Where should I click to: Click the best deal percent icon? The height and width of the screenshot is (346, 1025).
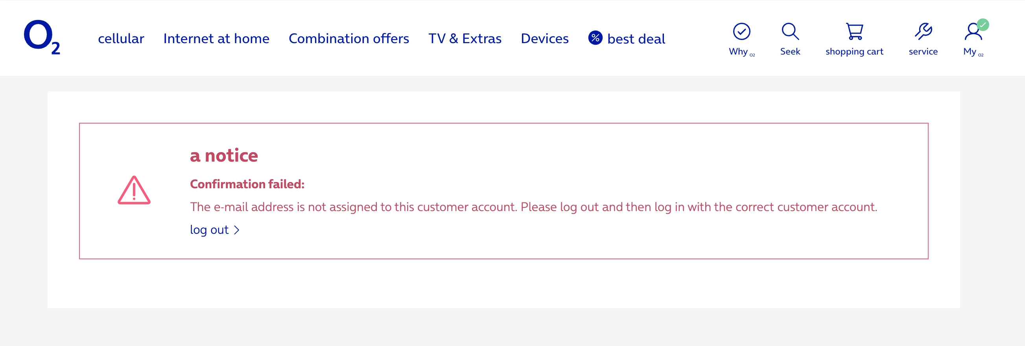595,38
